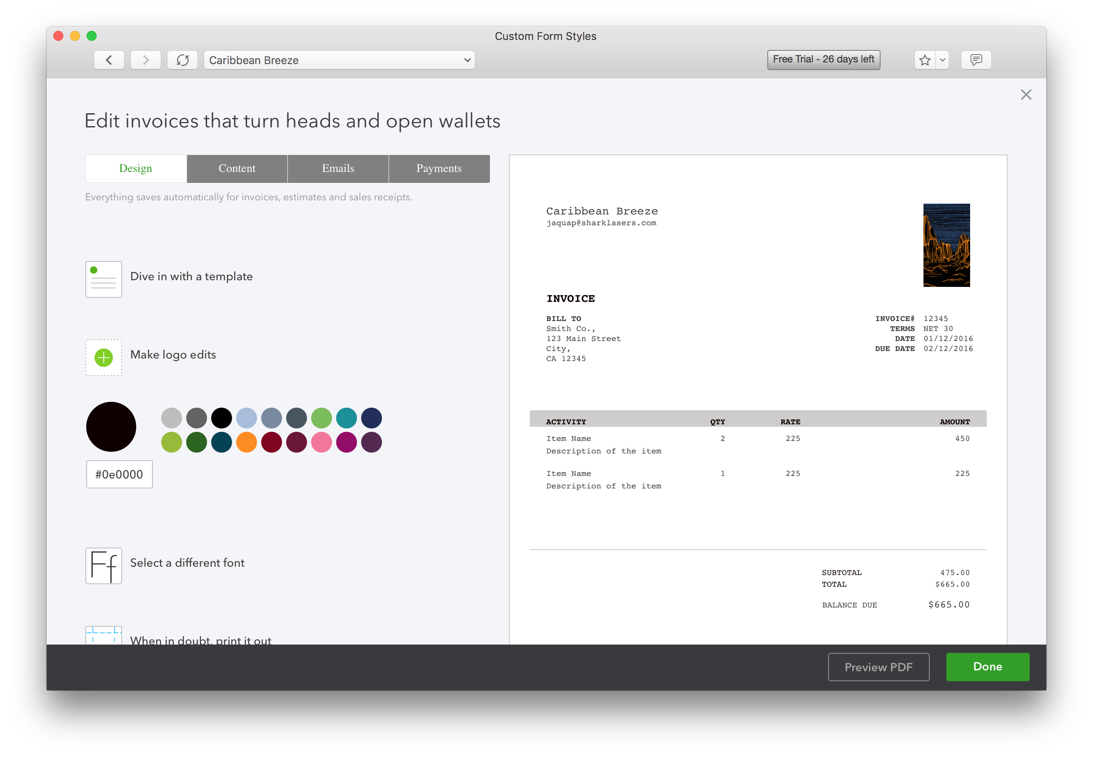The image size is (1093, 757).
Task: Pick the light green color swatch
Action: 322,418
